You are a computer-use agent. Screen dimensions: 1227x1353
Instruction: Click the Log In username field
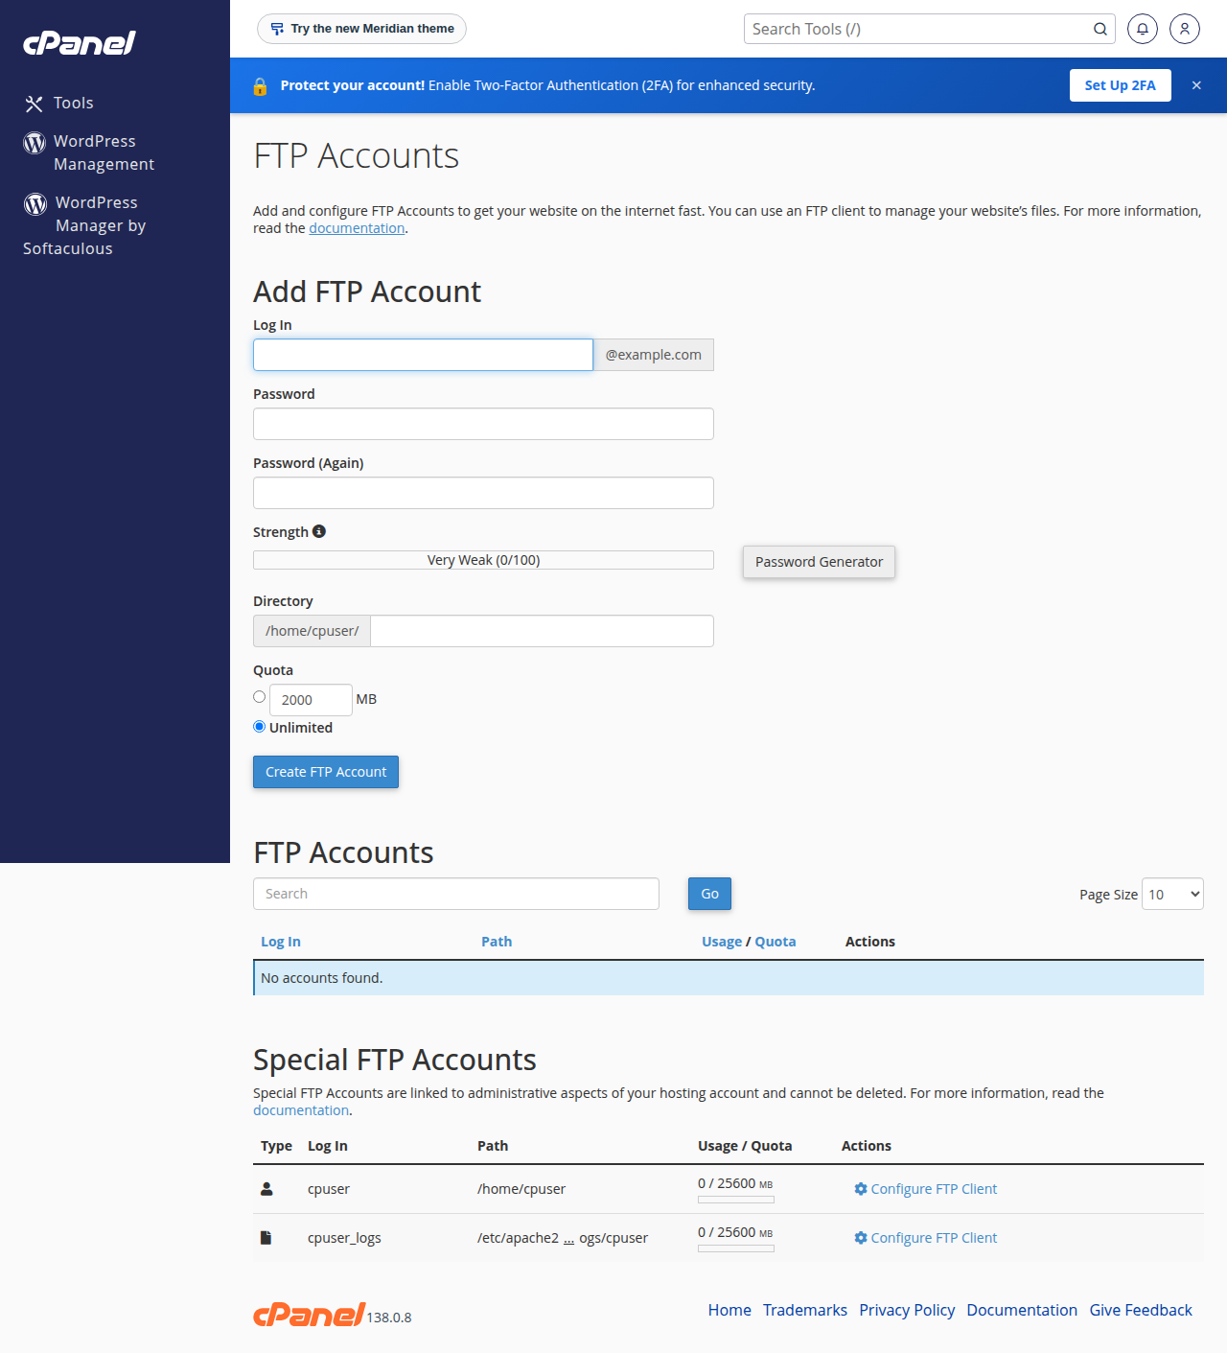423,355
